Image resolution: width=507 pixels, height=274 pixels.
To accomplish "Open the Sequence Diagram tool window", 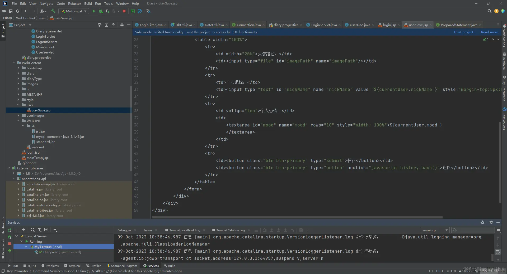I will (122, 266).
